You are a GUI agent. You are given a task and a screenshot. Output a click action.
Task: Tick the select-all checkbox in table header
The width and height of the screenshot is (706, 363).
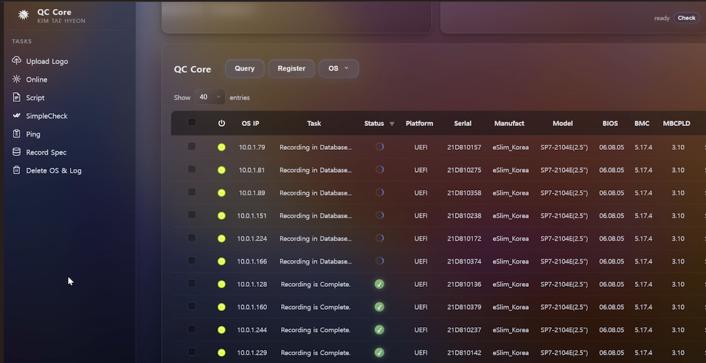(191, 123)
